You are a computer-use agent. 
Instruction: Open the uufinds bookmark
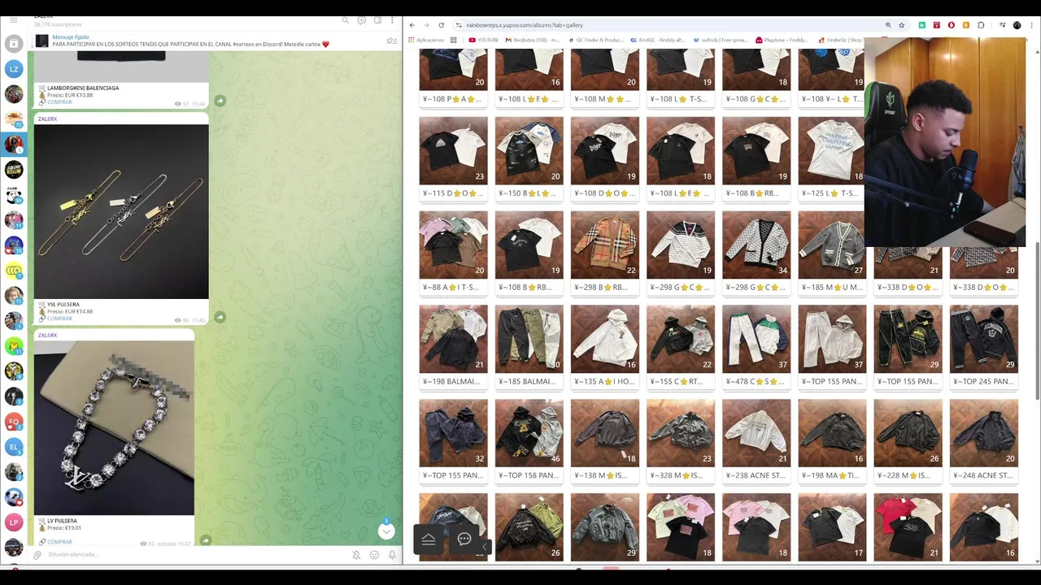720,40
